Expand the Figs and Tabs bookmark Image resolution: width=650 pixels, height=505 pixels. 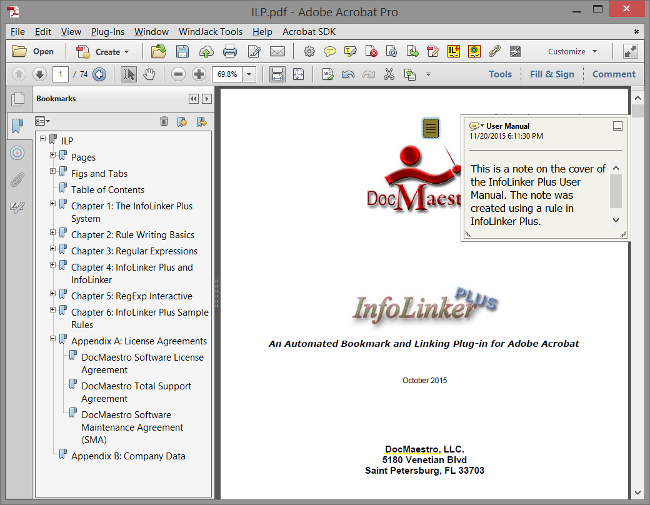click(x=52, y=171)
